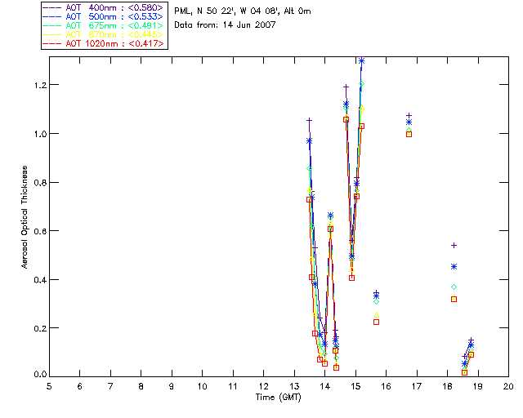
Task: Click the isolated blue star marker near 1.05 before hour 17
Action: 409,122
